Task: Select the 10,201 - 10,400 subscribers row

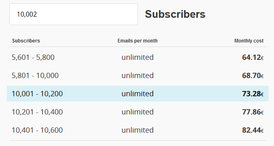Action: click(x=138, y=112)
